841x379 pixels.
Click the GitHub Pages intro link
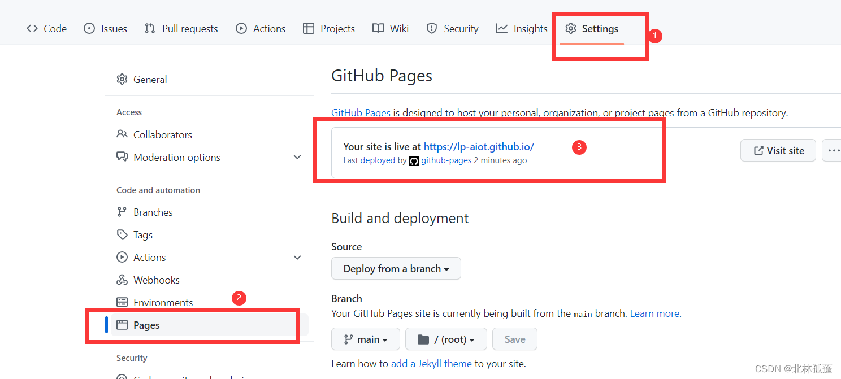361,112
